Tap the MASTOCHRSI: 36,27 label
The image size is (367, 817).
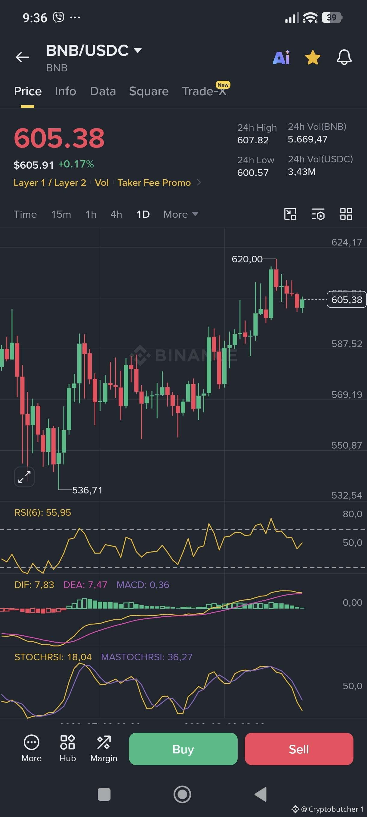146,657
